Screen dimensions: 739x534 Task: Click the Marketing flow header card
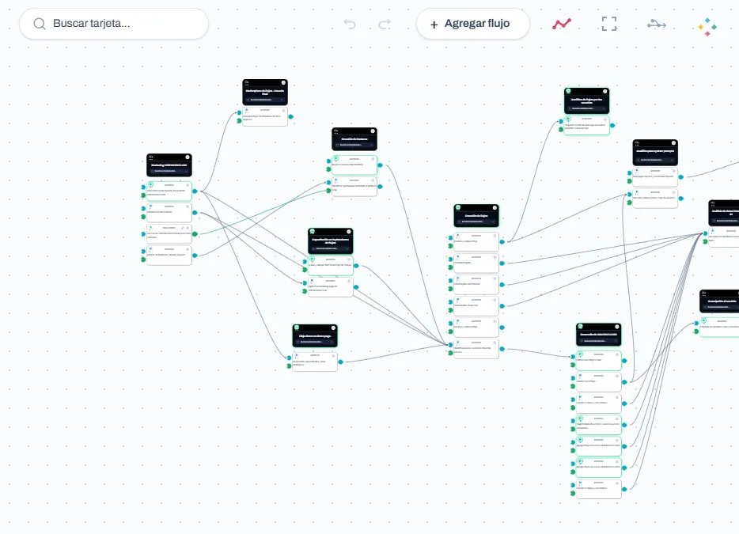(169, 165)
